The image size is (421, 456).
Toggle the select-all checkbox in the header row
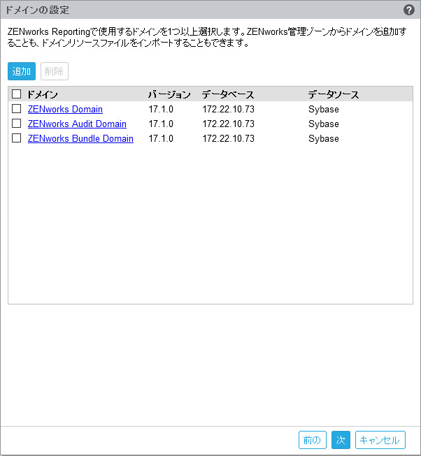(16, 94)
